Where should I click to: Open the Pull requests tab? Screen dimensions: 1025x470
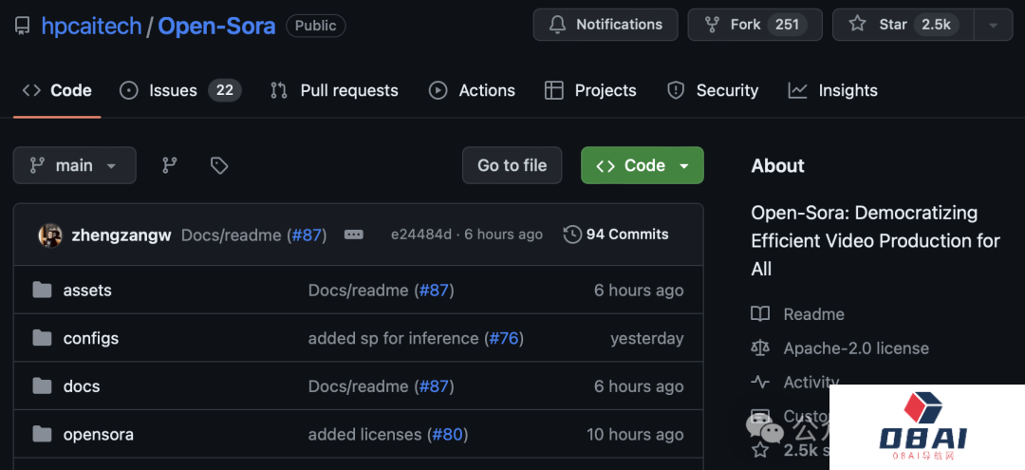334,90
